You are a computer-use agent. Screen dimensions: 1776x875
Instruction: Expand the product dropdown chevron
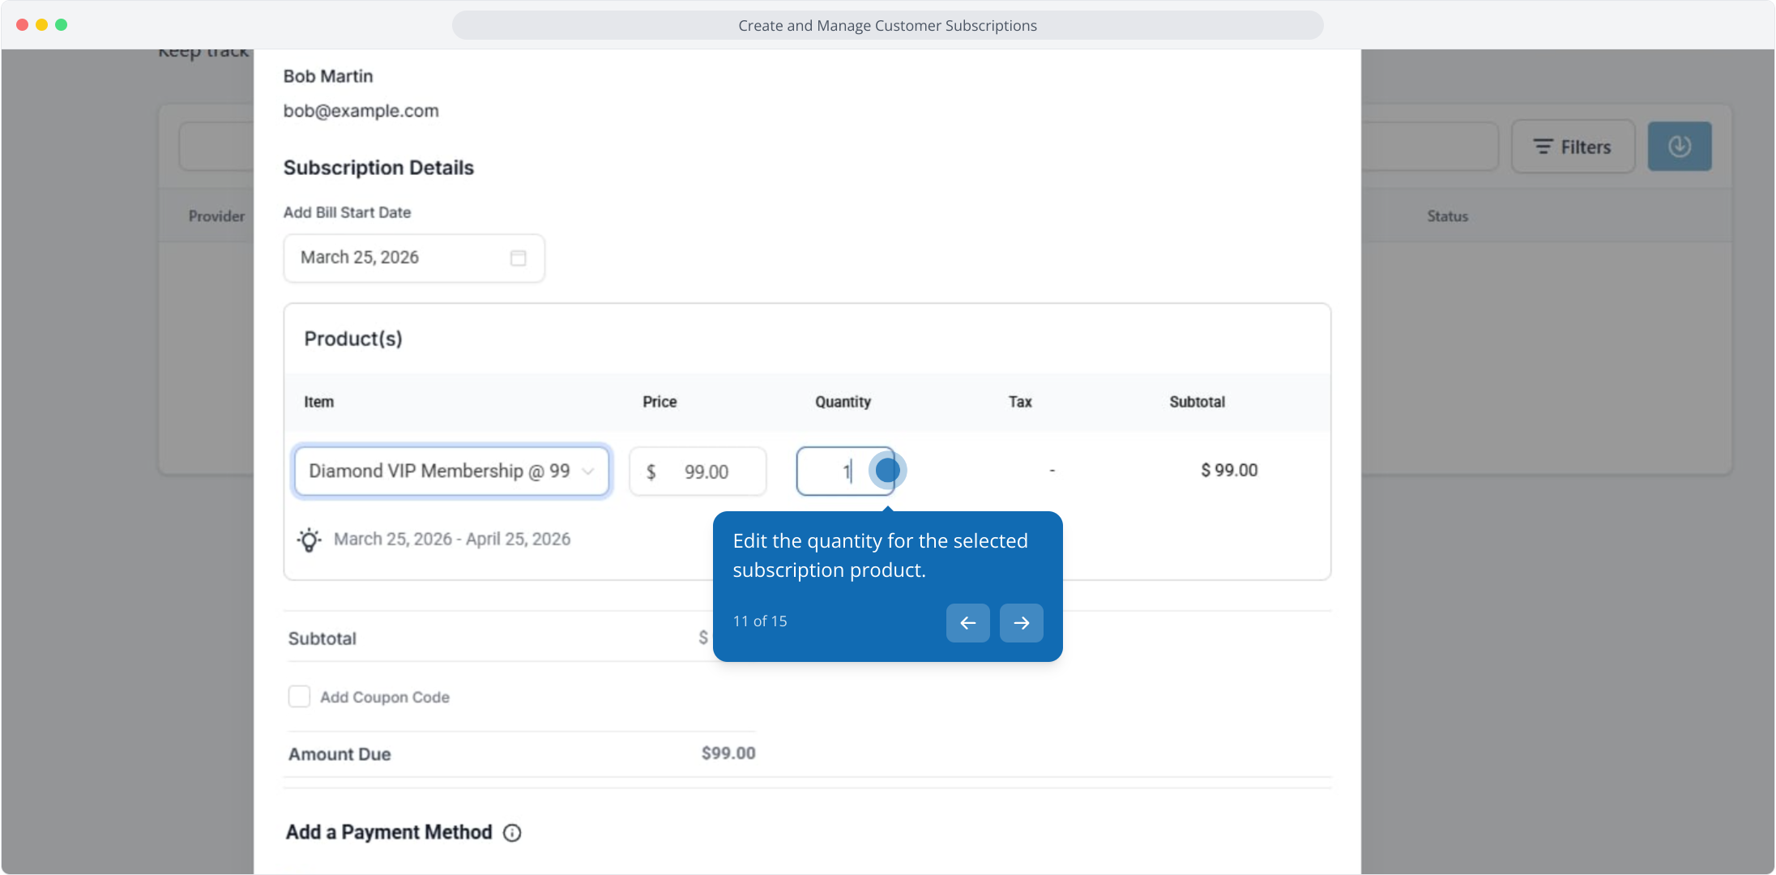coord(589,472)
